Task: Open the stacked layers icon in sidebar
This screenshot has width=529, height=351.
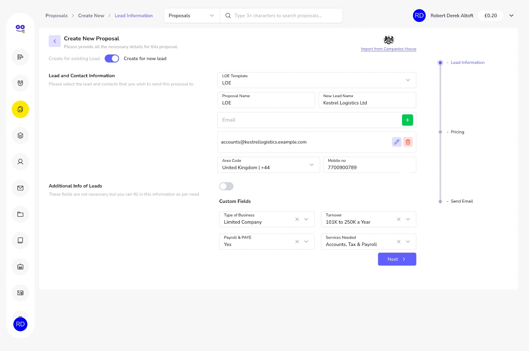Action: 20,136
